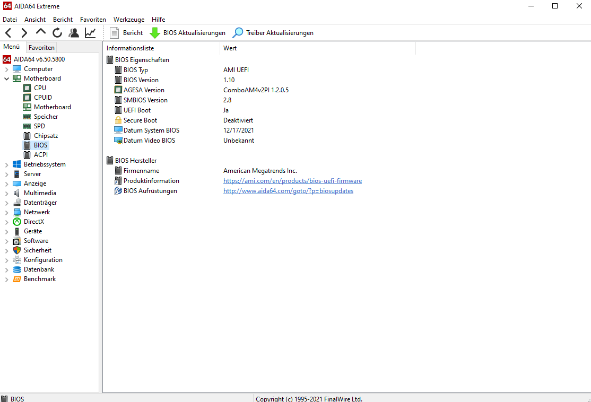Go back with the left arrow icon
This screenshot has height=402, width=591.
(8, 33)
